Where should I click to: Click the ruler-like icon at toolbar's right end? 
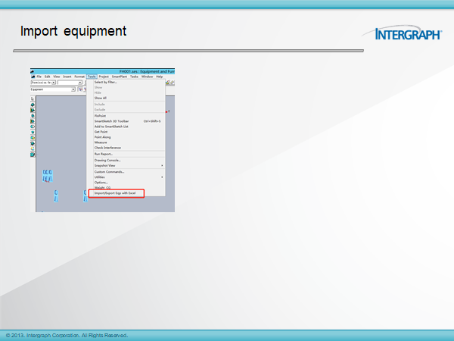point(173,83)
